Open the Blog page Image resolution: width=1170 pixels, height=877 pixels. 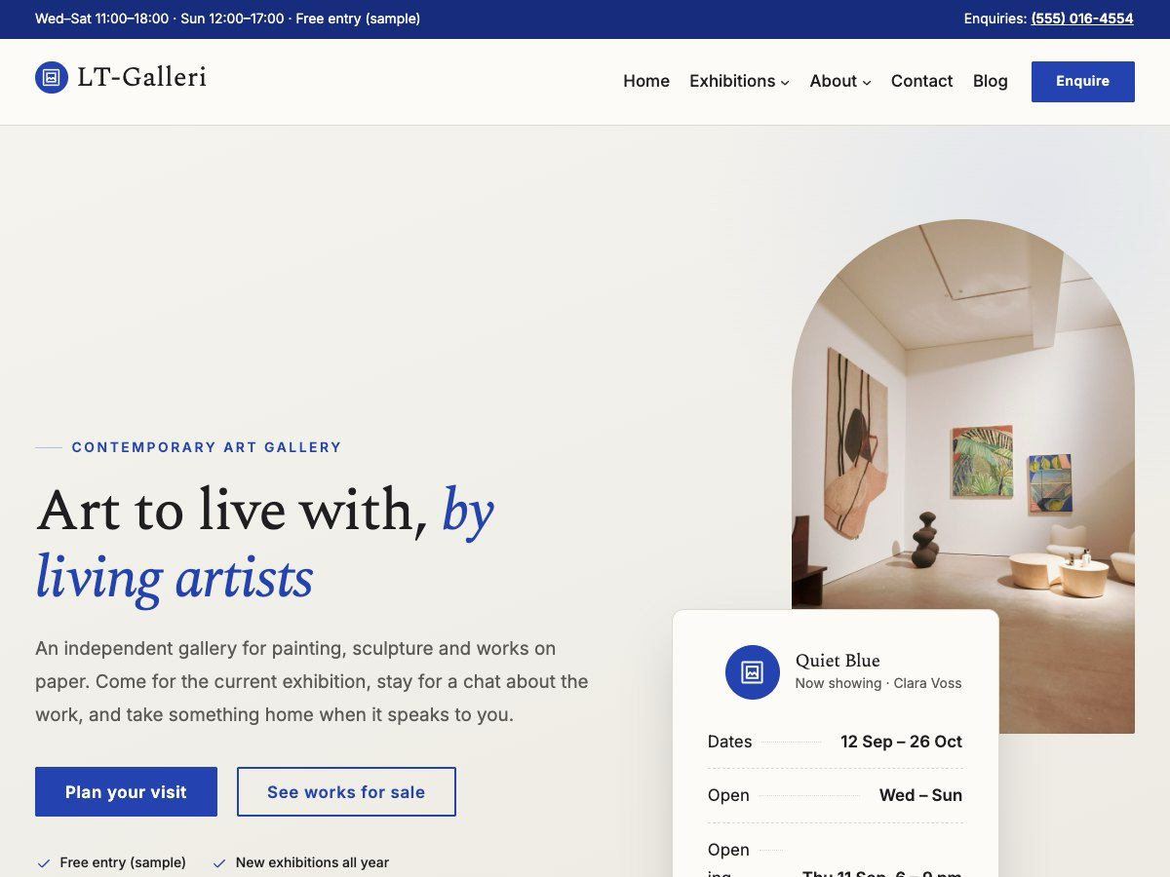tap(990, 81)
